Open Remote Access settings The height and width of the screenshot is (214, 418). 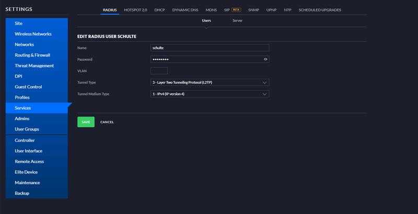click(x=37, y=161)
